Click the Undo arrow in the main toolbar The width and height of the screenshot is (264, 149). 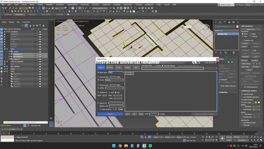[x=3, y=8]
